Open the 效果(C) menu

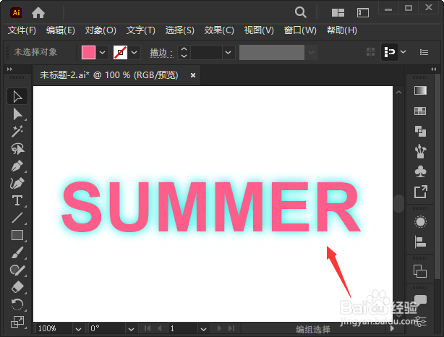pos(219,30)
